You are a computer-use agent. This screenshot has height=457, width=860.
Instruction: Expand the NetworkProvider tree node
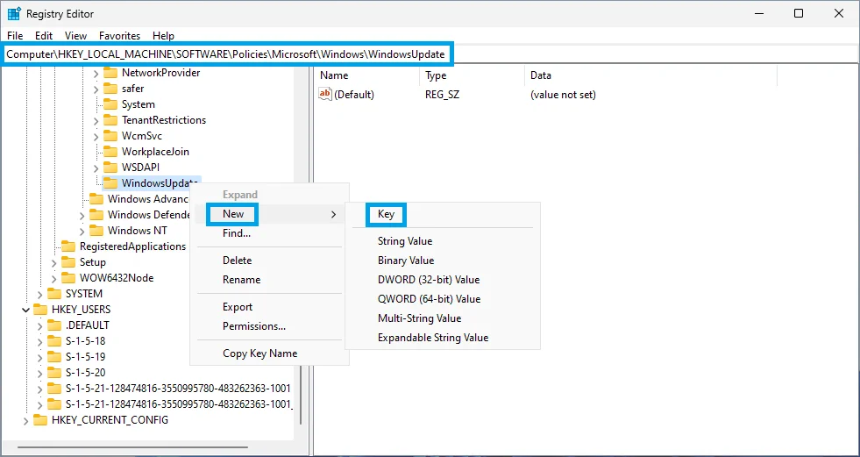(96, 73)
